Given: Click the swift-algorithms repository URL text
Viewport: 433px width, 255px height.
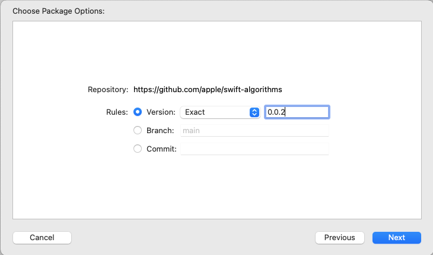Looking at the screenshot, I should [208, 89].
